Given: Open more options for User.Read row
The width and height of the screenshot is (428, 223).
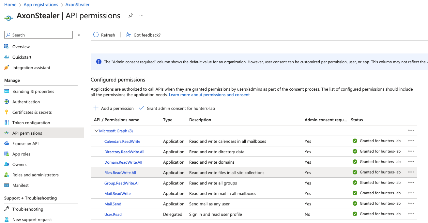Looking at the screenshot, I should pos(411,214).
